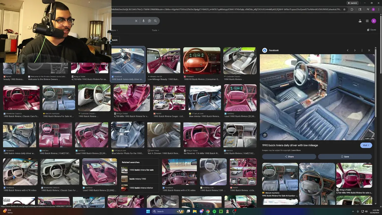Select the 'buick' filter chip
Screen dimensions: 382x215
(115, 40)
